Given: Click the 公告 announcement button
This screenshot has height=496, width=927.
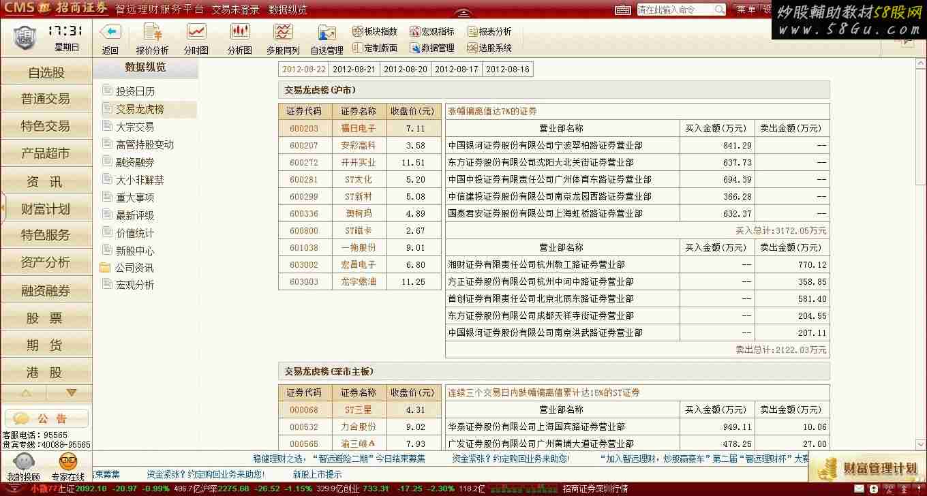Looking at the screenshot, I should tap(46, 418).
